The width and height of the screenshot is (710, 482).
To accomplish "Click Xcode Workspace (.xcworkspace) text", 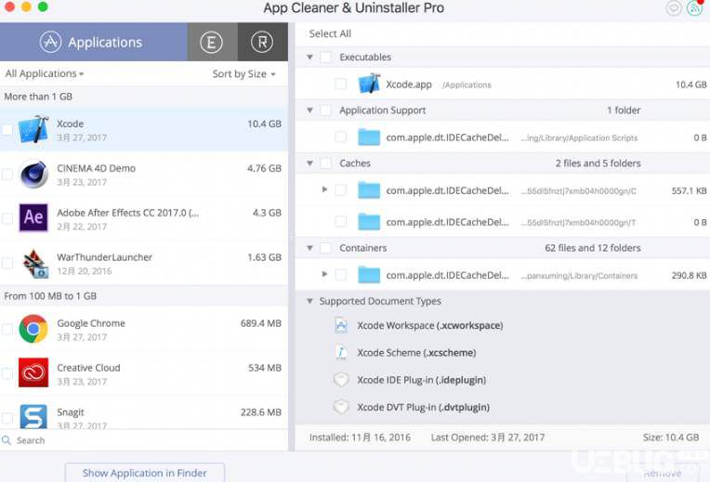I will click(429, 325).
